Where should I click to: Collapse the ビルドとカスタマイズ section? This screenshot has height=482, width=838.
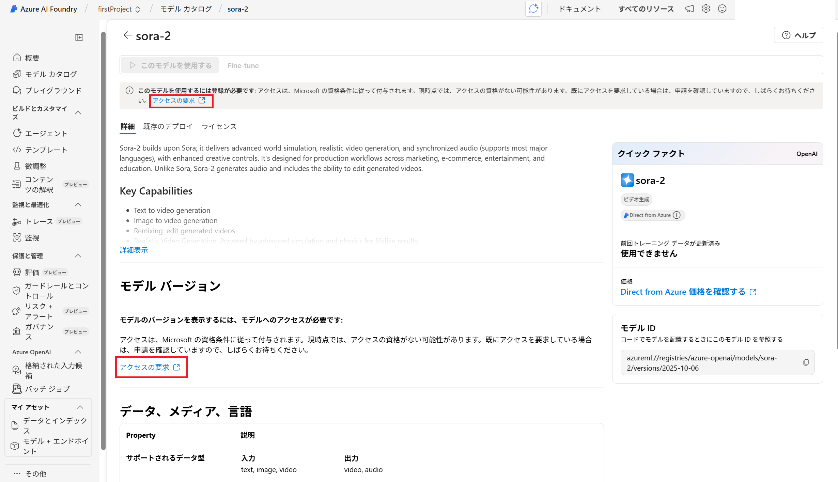pyautogui.click(x=78, y=113)
